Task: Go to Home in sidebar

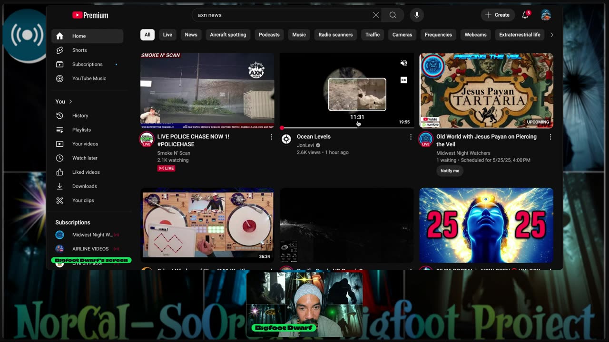Action: [x=88, y=36]
